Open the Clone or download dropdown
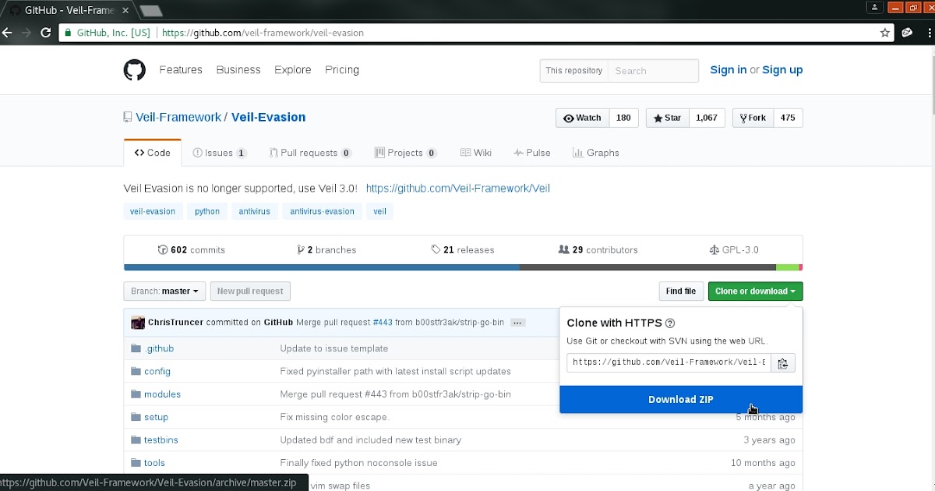The width and height of the screenshot is (935, 491). 755,291
